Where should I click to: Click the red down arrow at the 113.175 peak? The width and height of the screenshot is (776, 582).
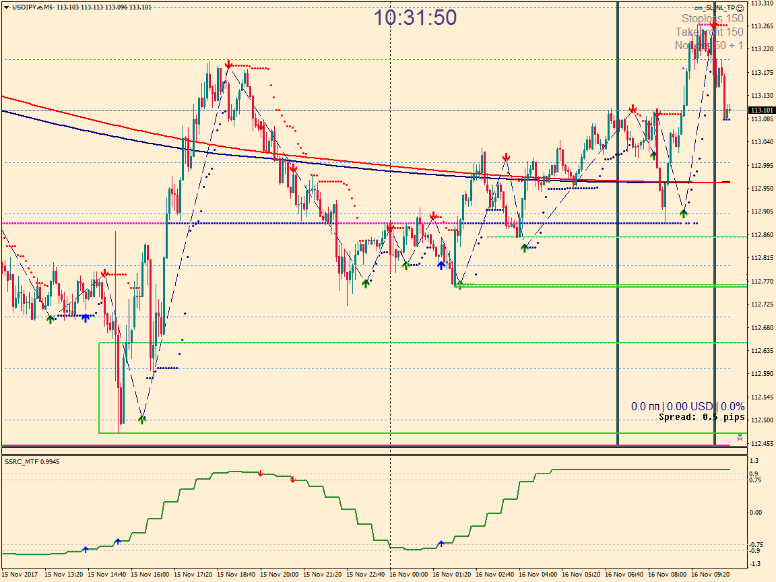click(x=228, y=65)
